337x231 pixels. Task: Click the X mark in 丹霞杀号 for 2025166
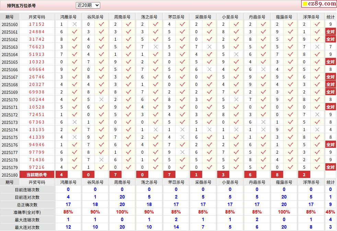pos(263,69)
